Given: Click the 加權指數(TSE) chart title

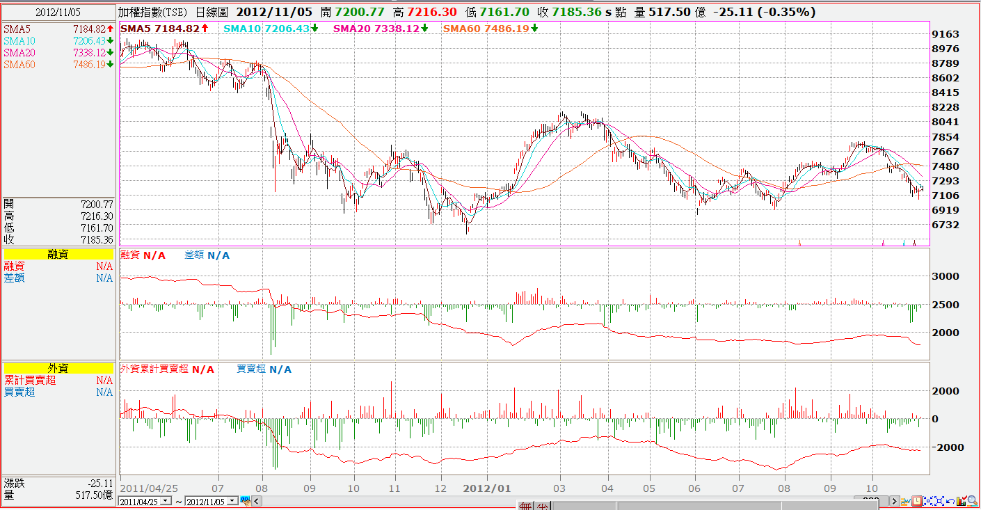Looking at the screenshot, I should pyautogui.click(x=152, y=12).
